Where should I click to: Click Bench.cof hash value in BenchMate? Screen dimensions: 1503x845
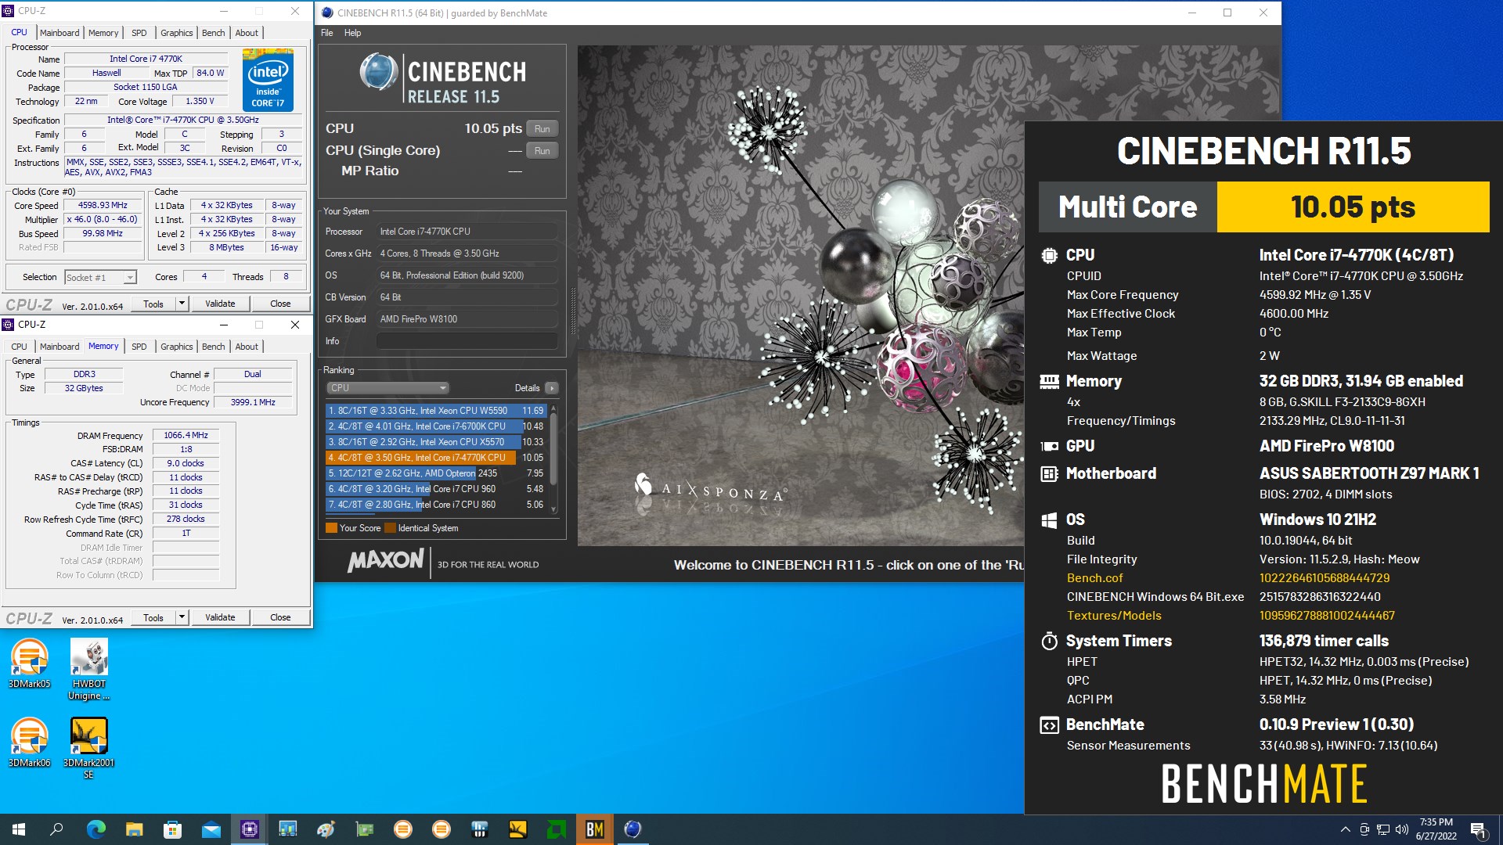[1325, 578]
